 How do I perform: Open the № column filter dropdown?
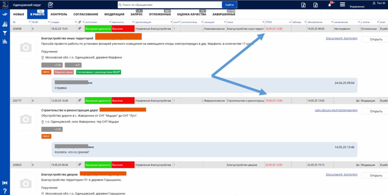point(30,22)
